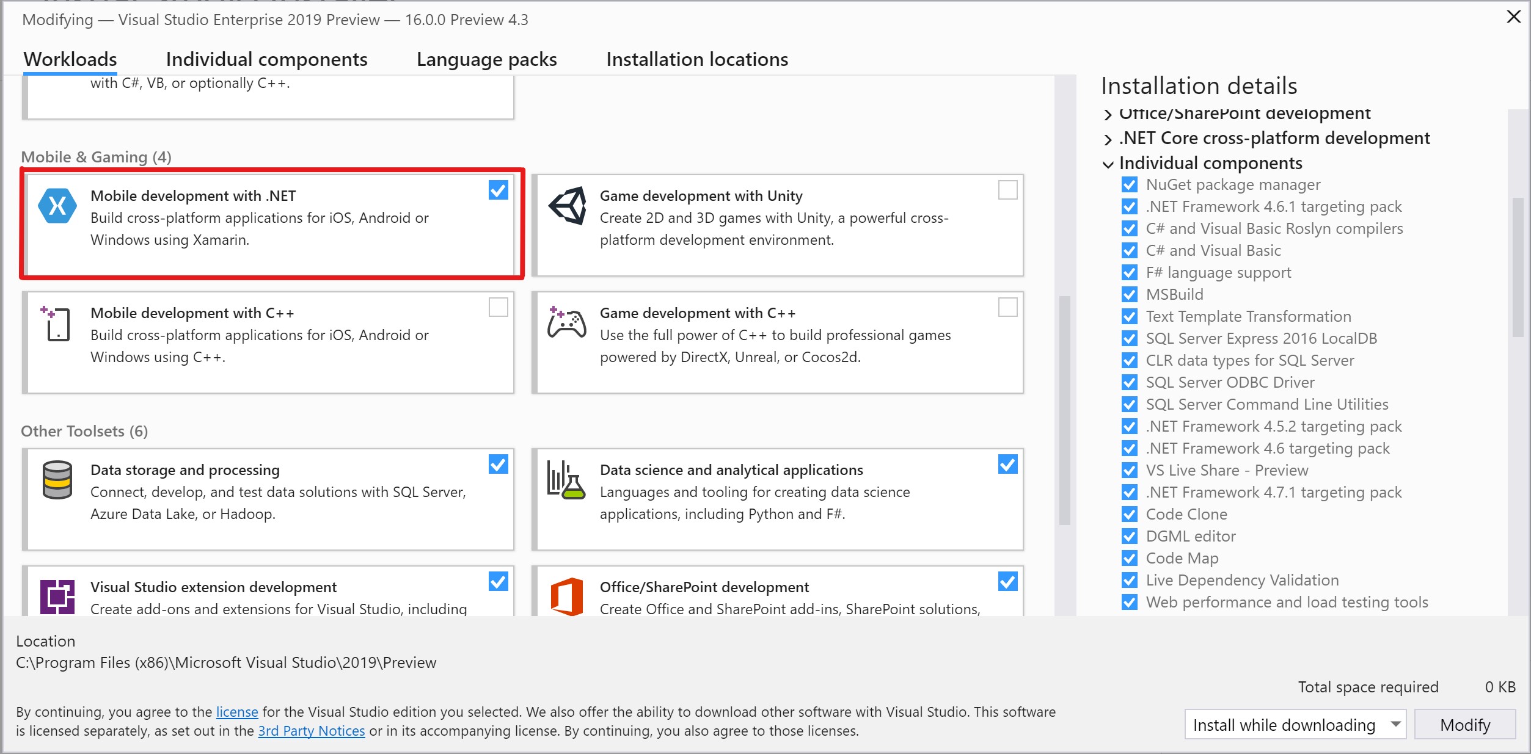Image resolution: width=1531 pixels, height=754 pixels.
Task: Uncheck .NET Framework 4.7.1 targeting pack
Action: [1130, 492]
